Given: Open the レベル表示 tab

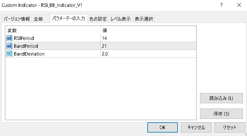Looking at the screenshot, I should coord(121,19).
